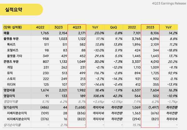Click the 2023 매출 value 8,106

pyautogui.click(x=153, y=33)
